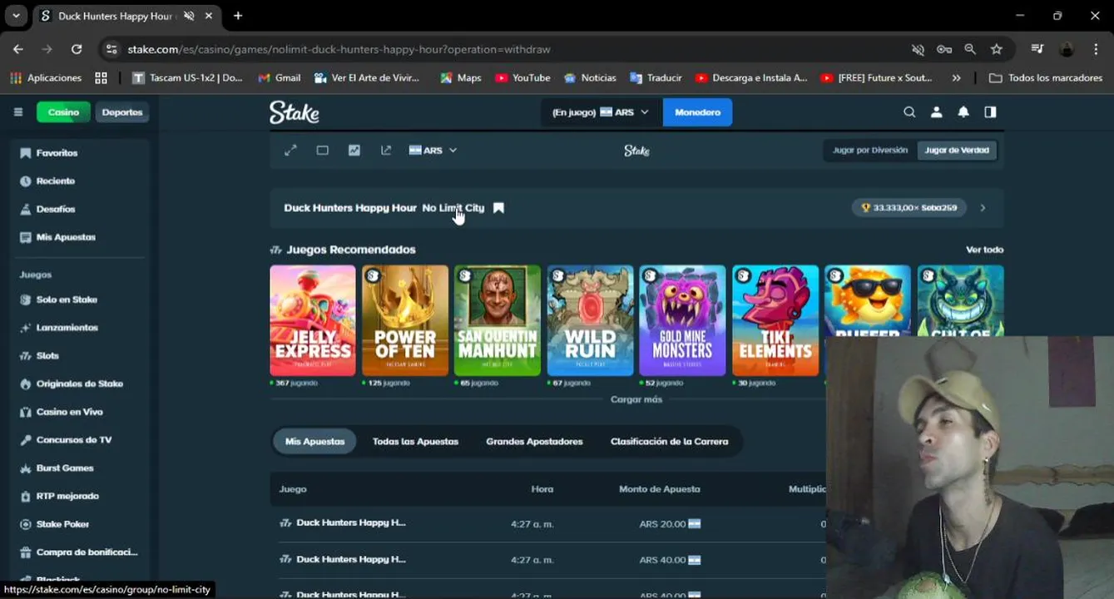This screenshot has width=1114, height=599.
Task: Mute the Duck Hunters tab audio icon
Action: (189, 16)
